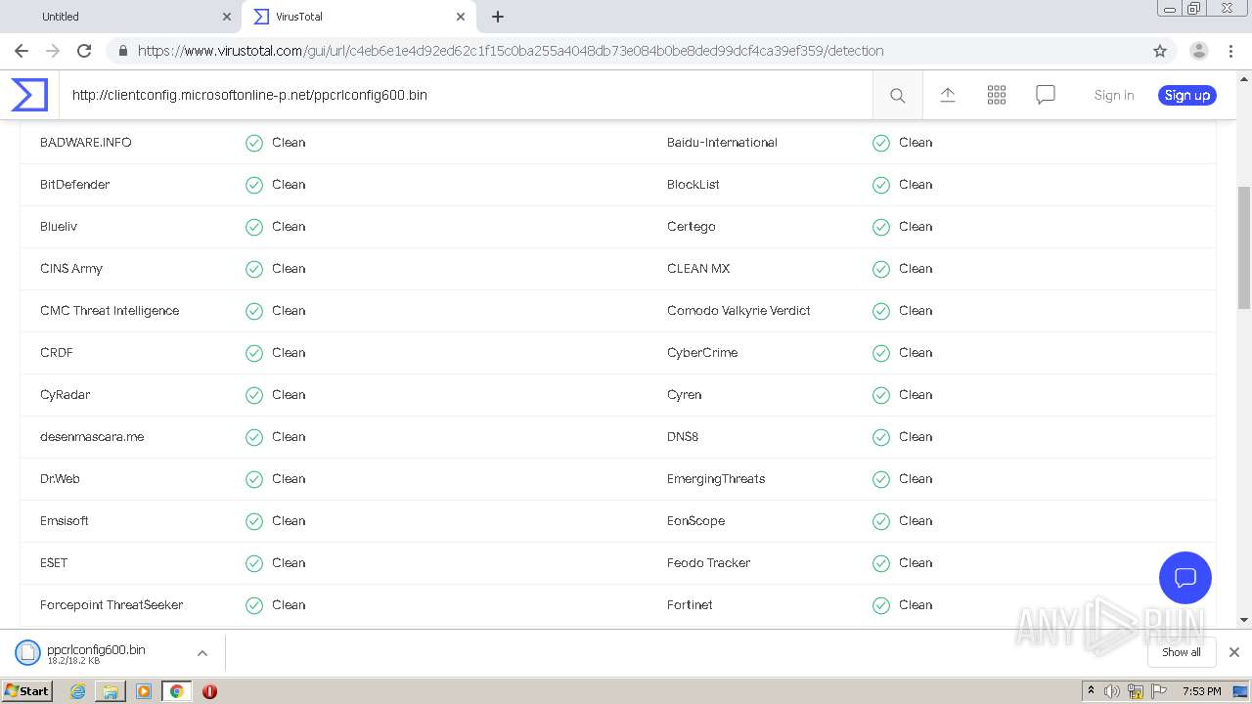The width and height of the screenshot is (1252, 704).
Task: Click the browser back arrow
Action: pyautogui.click(x=22, y=51)
